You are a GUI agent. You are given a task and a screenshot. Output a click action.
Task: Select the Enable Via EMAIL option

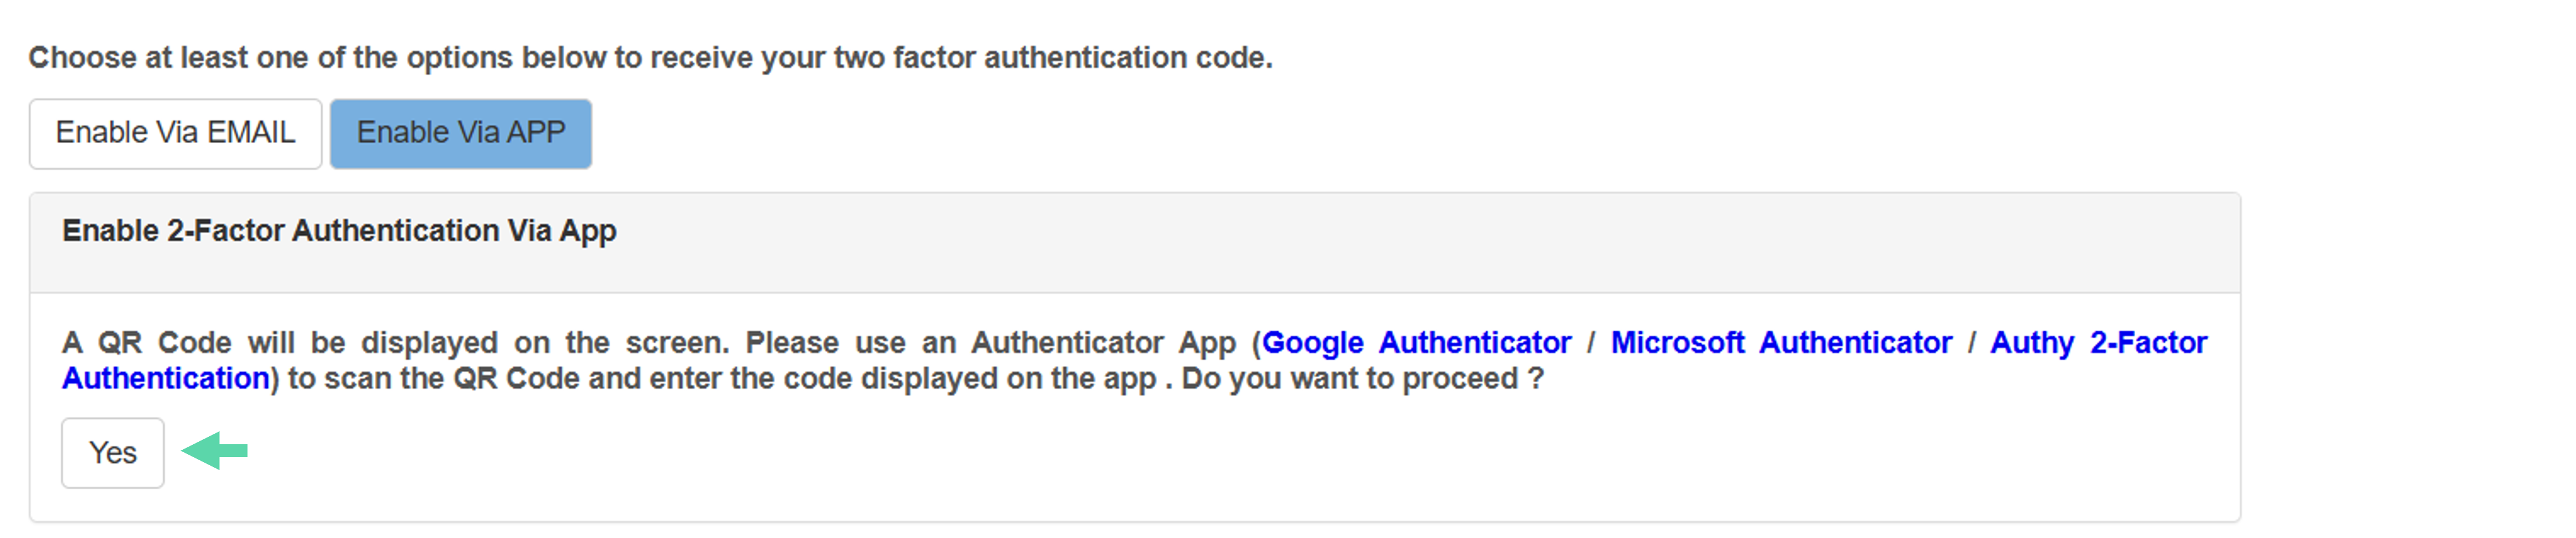(175, 133)
